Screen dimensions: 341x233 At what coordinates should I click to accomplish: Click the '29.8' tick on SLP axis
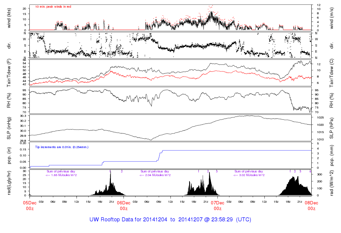[x=23, y=141]
